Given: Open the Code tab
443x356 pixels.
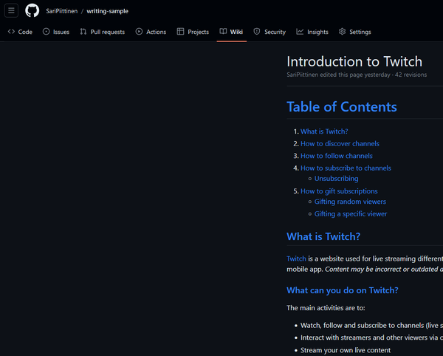Looking at the screenshot, I should [x=20, y=32].
